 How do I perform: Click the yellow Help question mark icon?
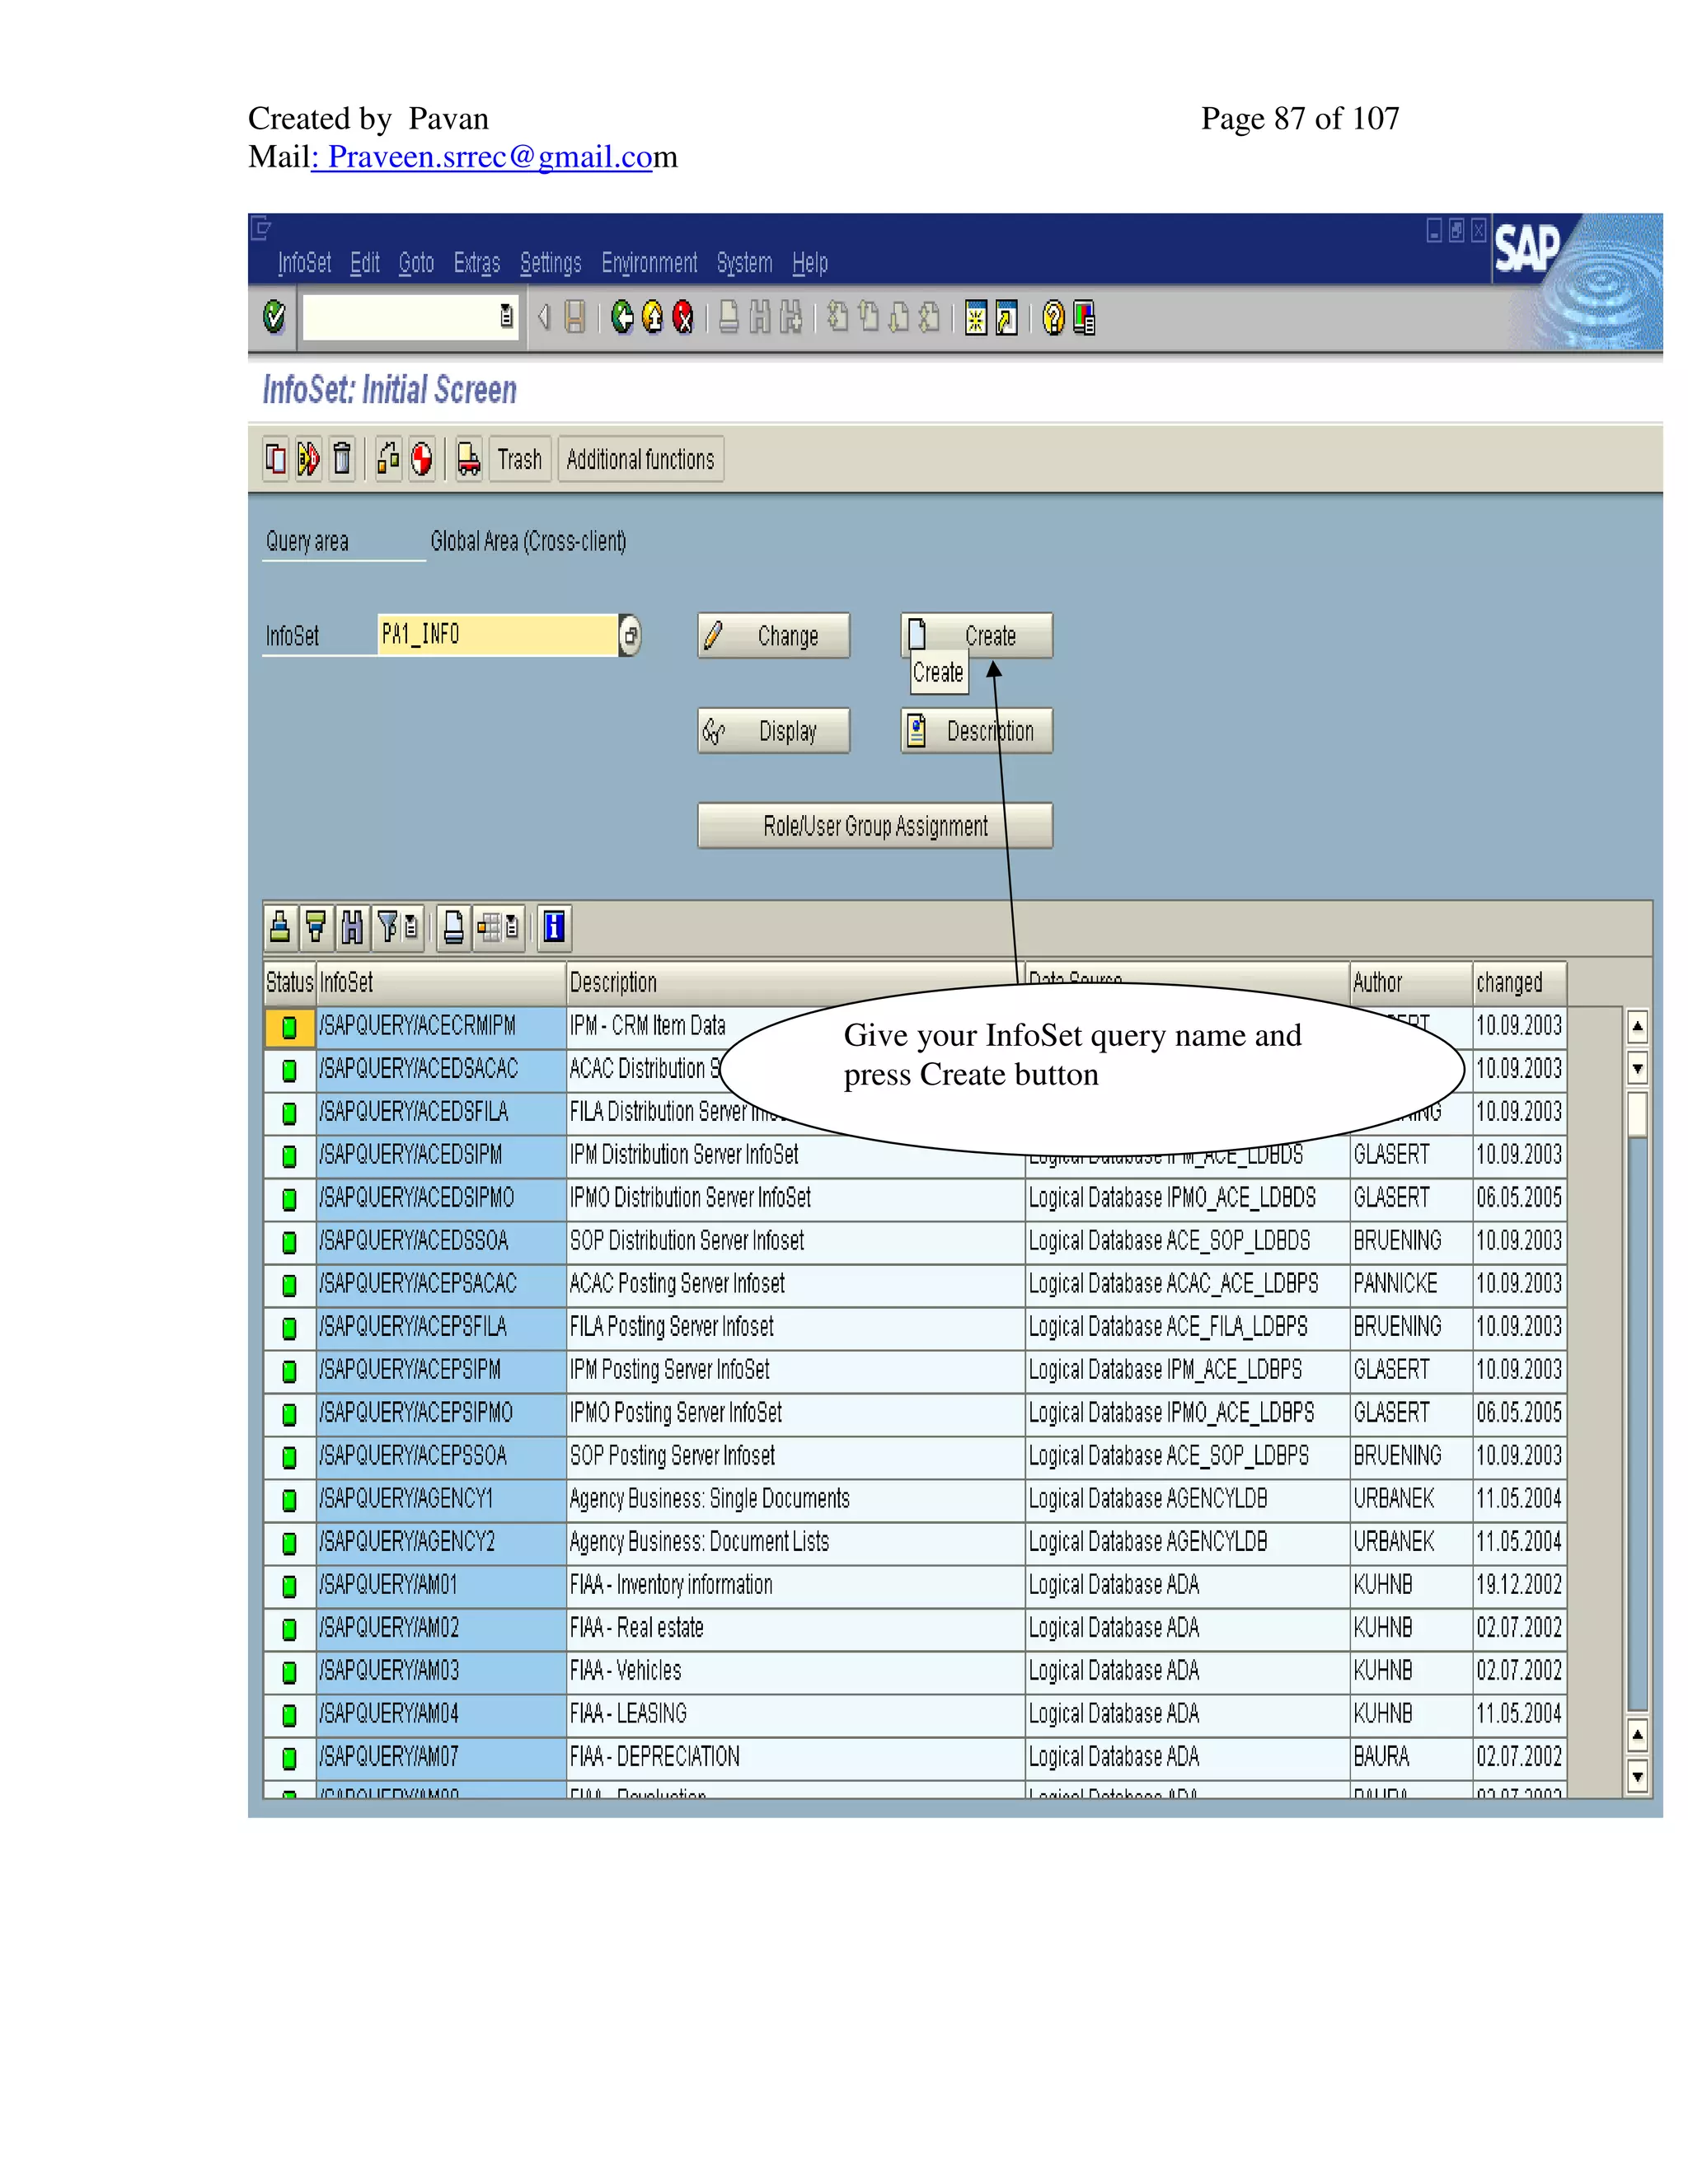(x=1053, y=319)
